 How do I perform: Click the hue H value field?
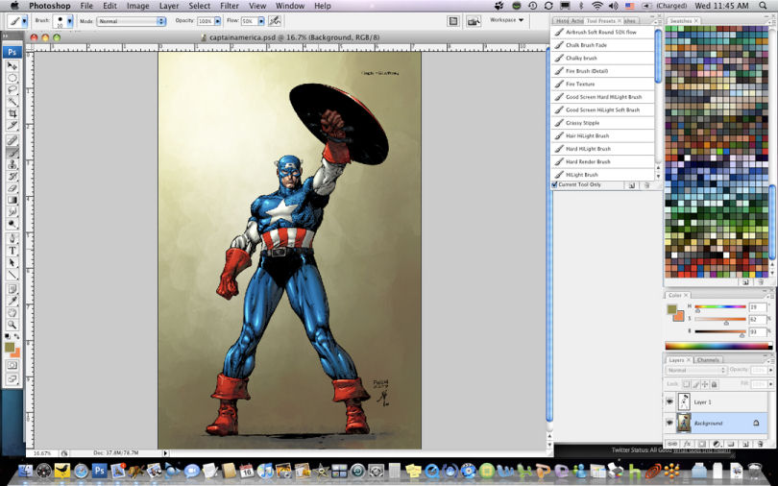click(757, 307)
